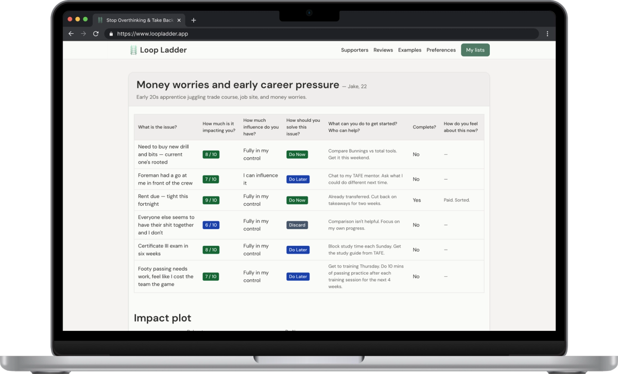618x374 pixels.
Task: Select the Stop Overthinking browser tab
Action: pos(139,20)
